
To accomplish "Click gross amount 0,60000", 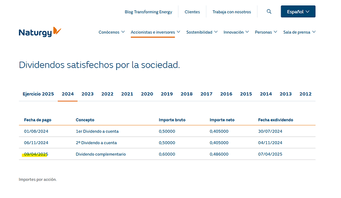I will [167, 155].
